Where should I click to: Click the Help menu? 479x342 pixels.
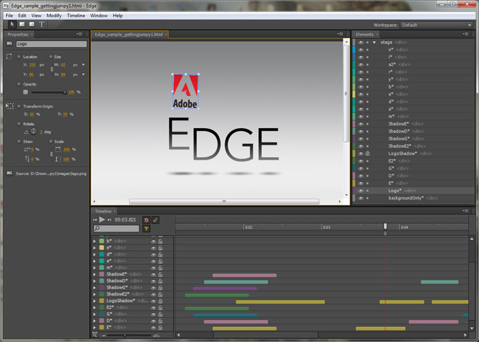pyautogui.click(x=118, y=16)
